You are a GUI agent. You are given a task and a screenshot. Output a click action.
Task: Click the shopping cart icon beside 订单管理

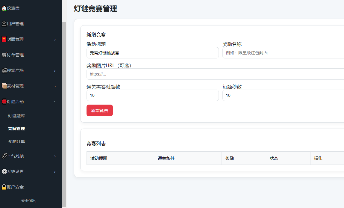pos(4,55)
